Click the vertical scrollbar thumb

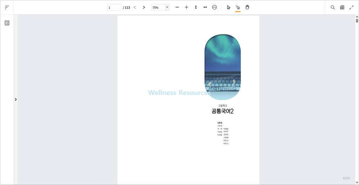point(357,21)
